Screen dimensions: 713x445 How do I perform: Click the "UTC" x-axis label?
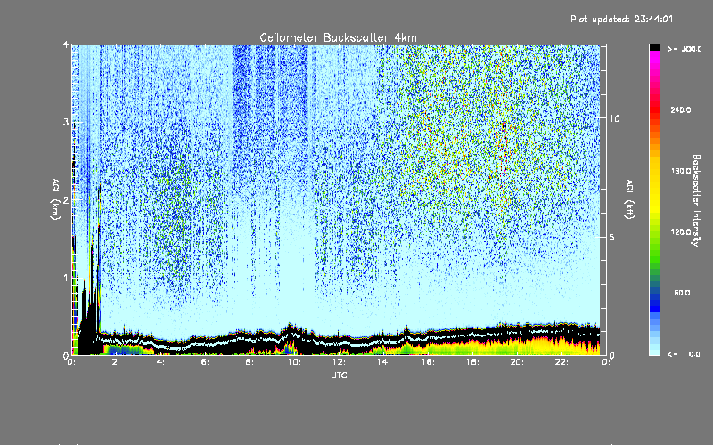tap(339, 375)
